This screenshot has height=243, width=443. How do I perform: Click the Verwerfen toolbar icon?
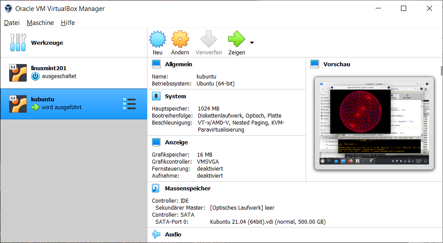(209, 39)
